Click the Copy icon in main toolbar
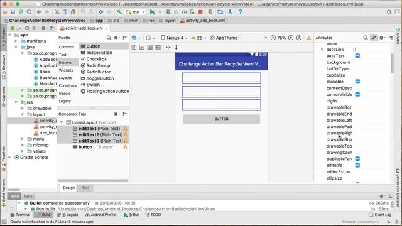The height and width of the screenshot is (226, 402). click(x=65, y=12)
